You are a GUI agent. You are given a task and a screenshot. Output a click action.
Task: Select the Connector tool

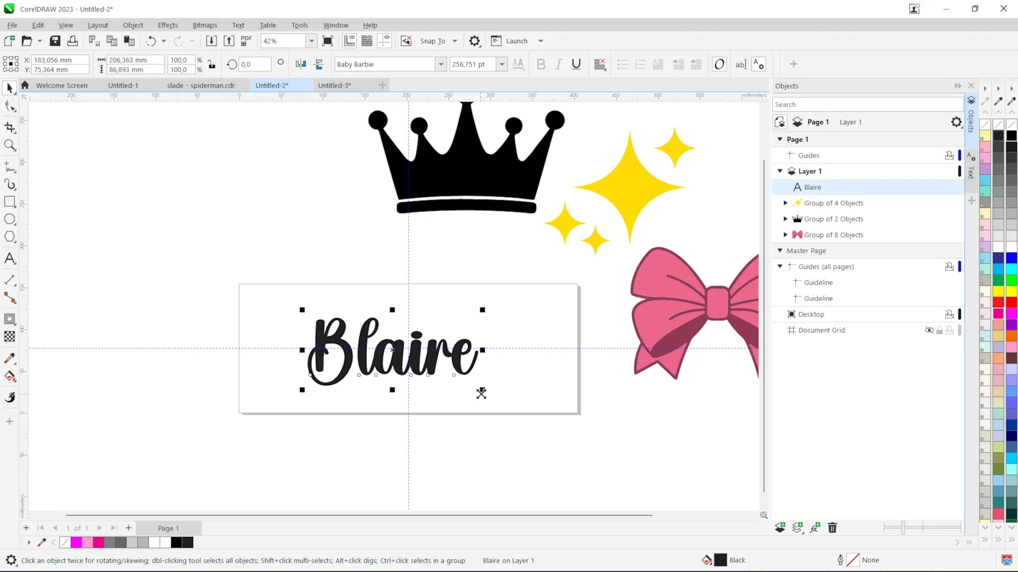point(10,298)
